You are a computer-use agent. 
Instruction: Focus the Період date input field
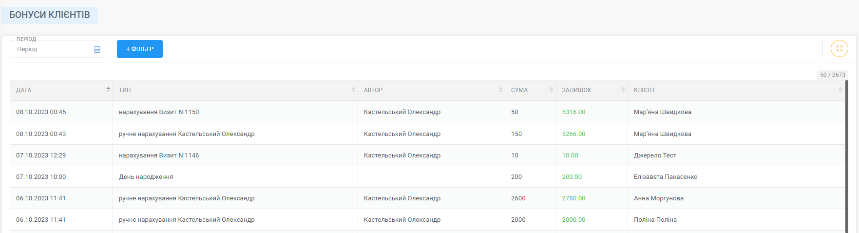point(57,49)
